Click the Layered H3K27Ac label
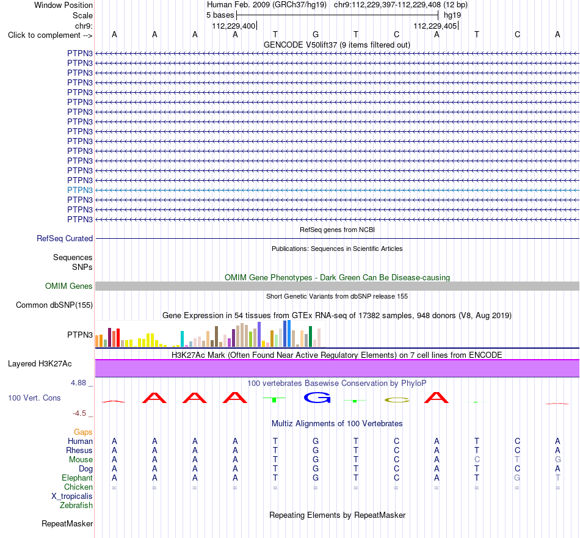The height and width of the screenshot is (538, 580). click(40, 364)
